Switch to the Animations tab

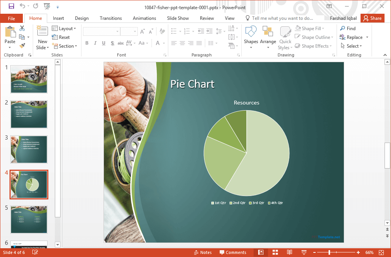144,18
